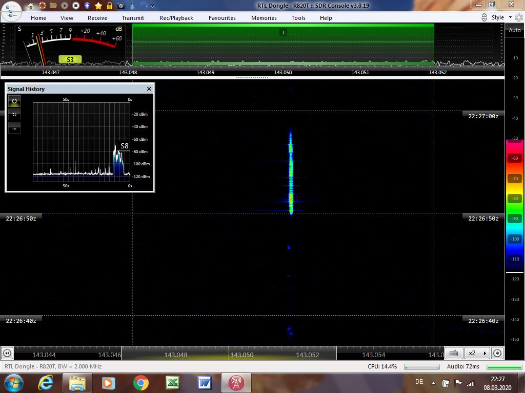The width and height of the screenshot is (525, 393).
Task: Click the keyboard frequency entry icon
Action: (454, 353)
